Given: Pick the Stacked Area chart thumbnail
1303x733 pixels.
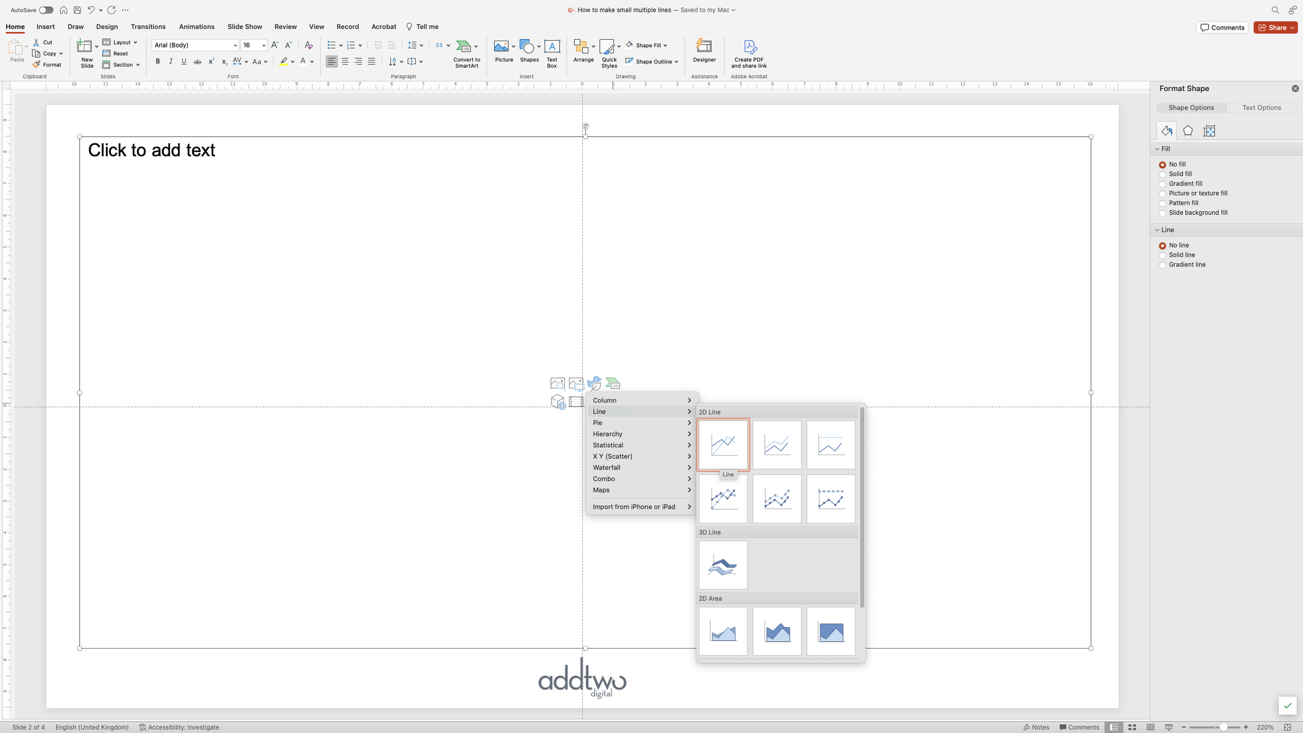Looking at the screenshot, I should (776, 631).
